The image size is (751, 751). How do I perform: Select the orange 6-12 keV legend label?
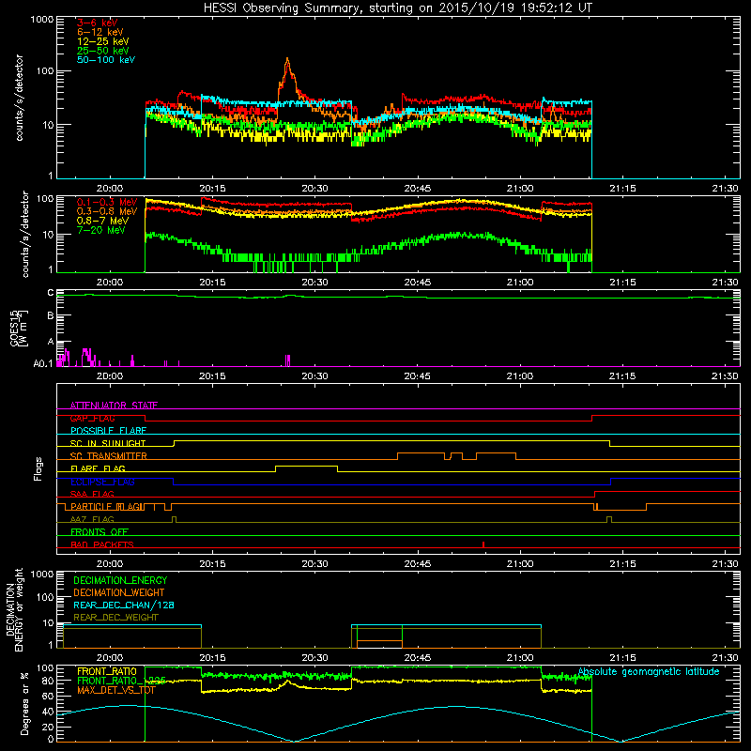click(x=100, y=32)
